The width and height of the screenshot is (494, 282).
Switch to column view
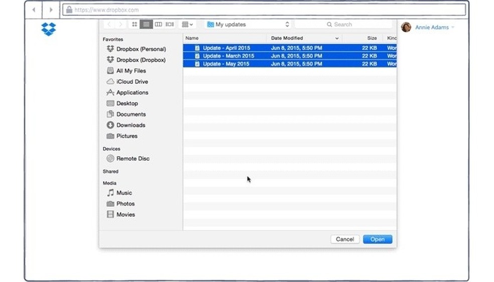point(158,24)
